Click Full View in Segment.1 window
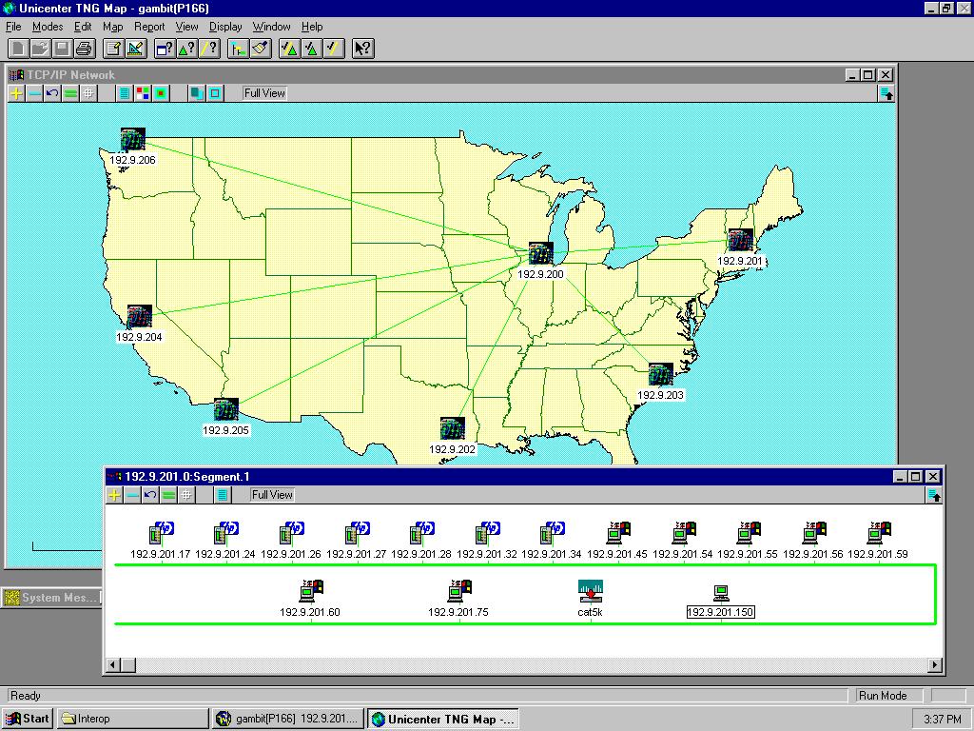This screenshot has width=974, height=731. click(272, 495)
